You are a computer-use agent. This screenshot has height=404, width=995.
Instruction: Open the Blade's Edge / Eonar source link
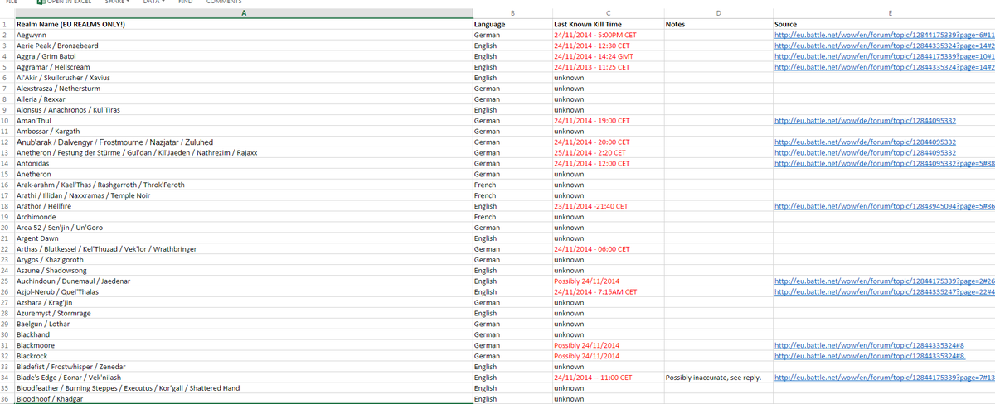click(884, 378)
